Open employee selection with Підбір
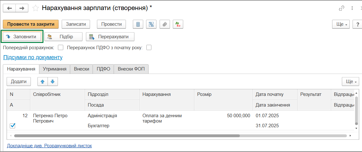Screen dimensions: 362x152 point(63,37)
